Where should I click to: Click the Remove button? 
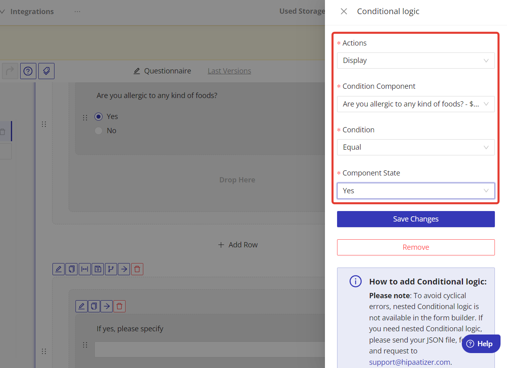[x=415, y=247]
